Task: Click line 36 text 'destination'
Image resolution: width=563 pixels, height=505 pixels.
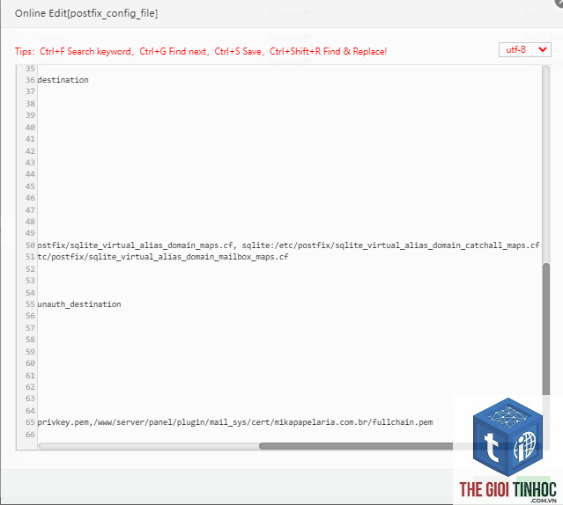Action: tap(63, 80)
